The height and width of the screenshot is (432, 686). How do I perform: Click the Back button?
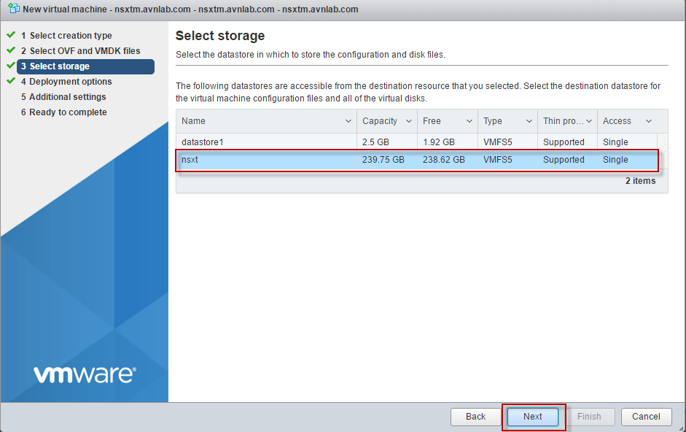(475, 417)
